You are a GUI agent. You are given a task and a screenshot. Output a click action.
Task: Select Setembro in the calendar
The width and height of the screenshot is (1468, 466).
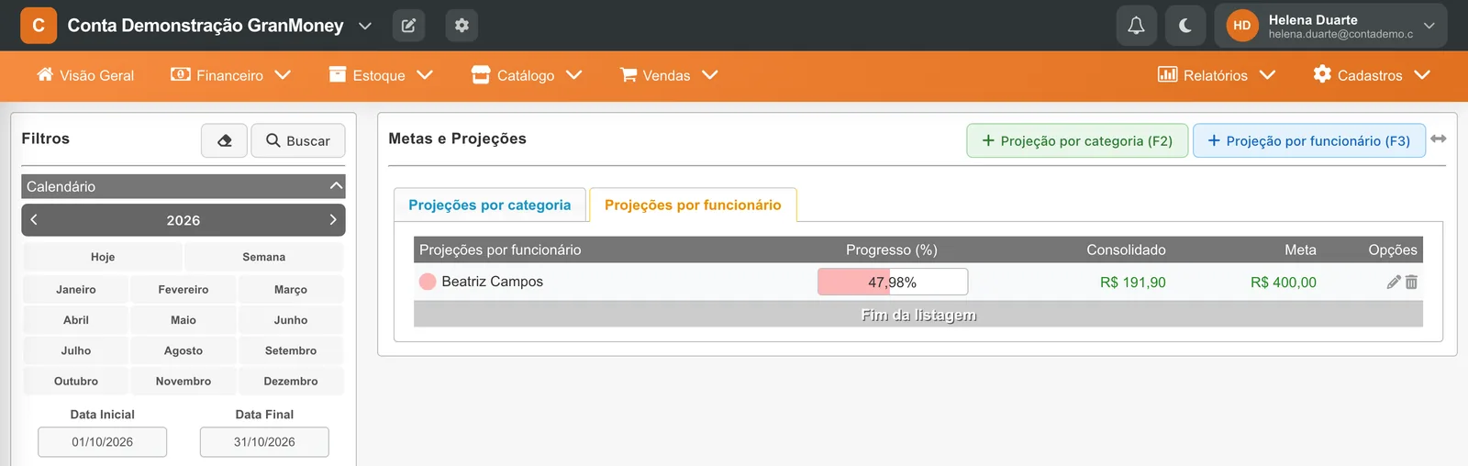(x=291, y=350)
